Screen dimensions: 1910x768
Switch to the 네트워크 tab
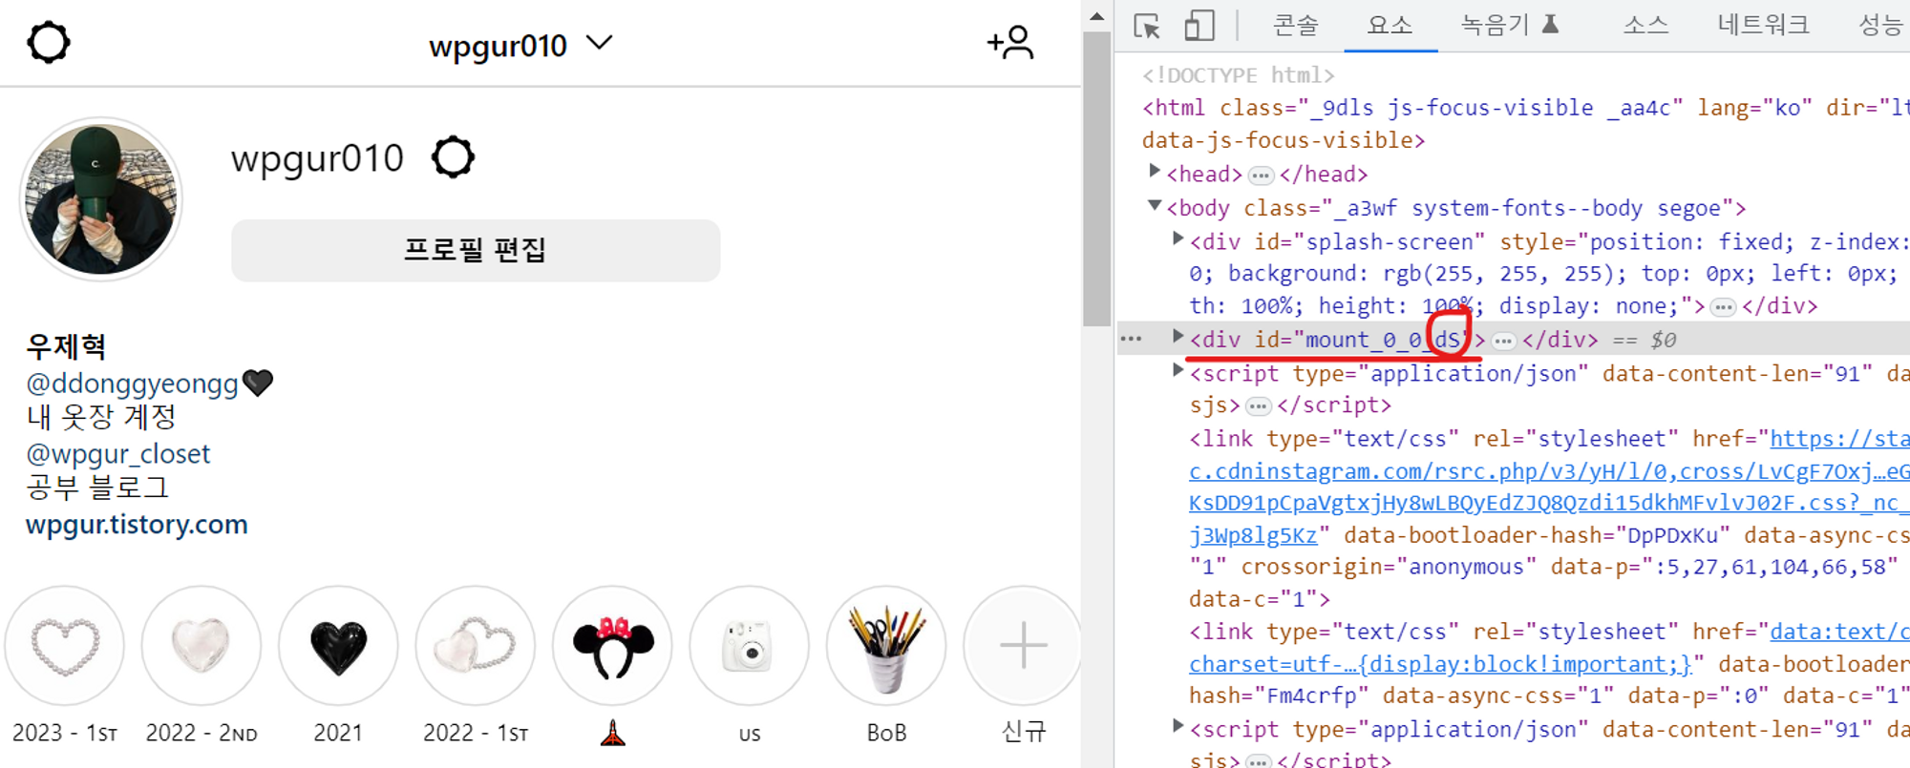pos(1763,26)
